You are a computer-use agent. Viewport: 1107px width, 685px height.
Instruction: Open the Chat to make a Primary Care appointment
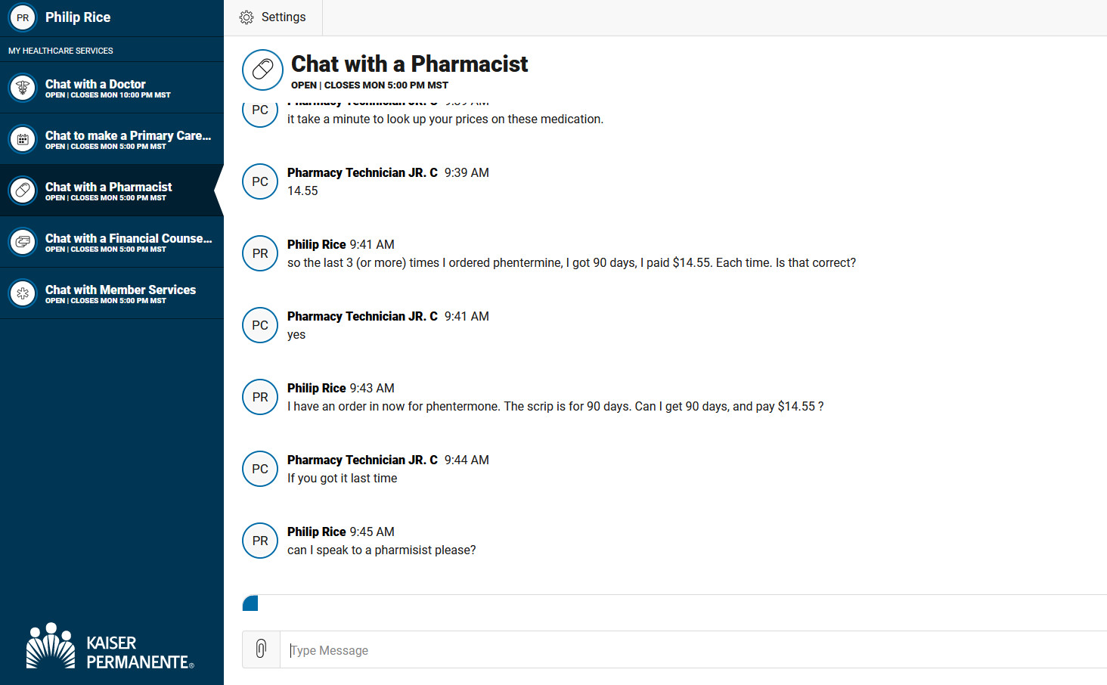[112, 139]
